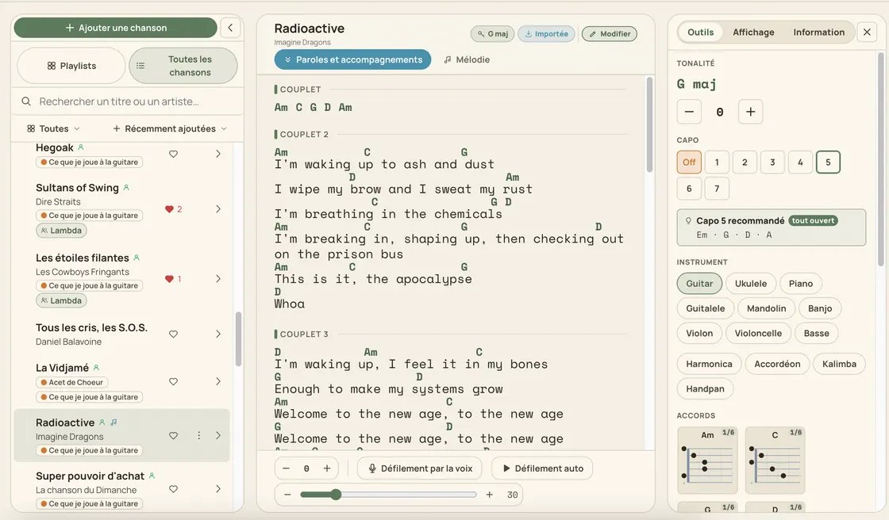Screen dimensions: 889x520
Task: Set capo to fret 3
Action: pos(772,162)
